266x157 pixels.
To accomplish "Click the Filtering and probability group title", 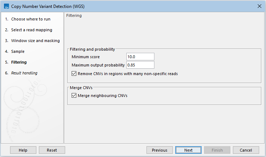I will [x=92, y=49].
